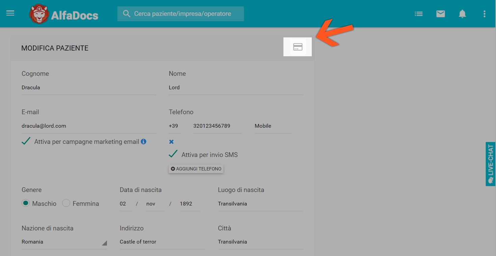
Task: Remove phone number with blue X
Action: (x=171, y=142)
